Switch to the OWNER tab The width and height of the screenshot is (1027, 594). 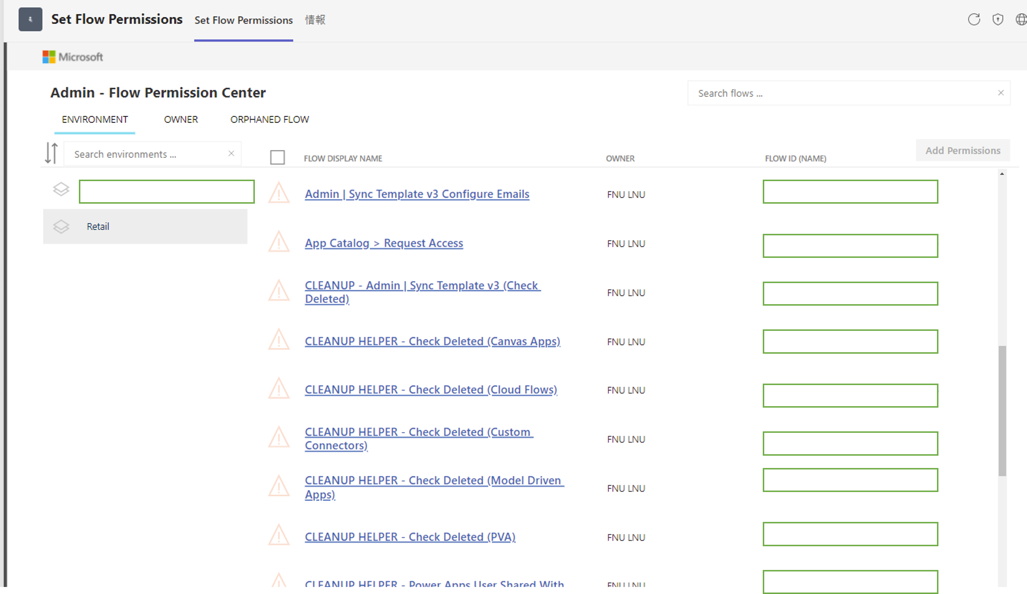(x=181, y=119)
